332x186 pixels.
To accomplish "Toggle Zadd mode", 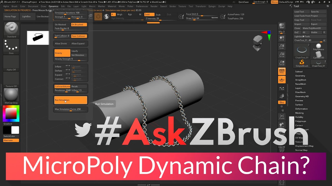I will click(x=149, y=14).
